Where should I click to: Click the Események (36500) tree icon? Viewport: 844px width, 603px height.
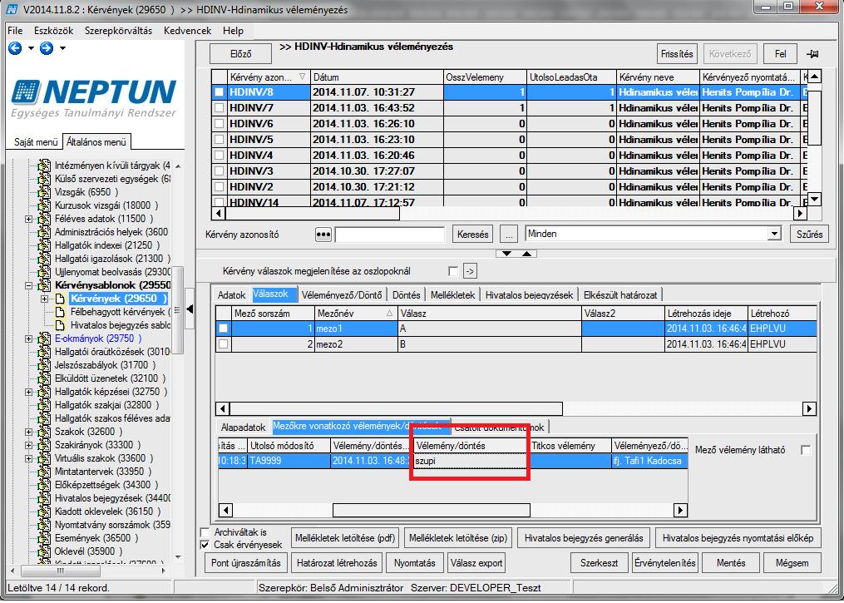[x=44, y=538]
